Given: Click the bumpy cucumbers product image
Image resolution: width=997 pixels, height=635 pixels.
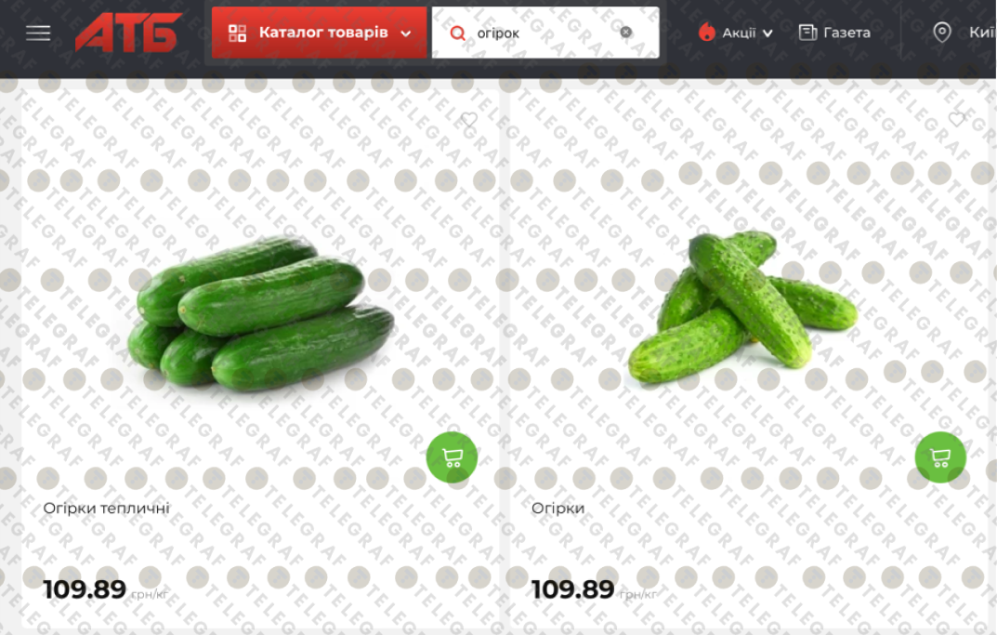Looking at the screenshot, I should (x=742, y=307).
